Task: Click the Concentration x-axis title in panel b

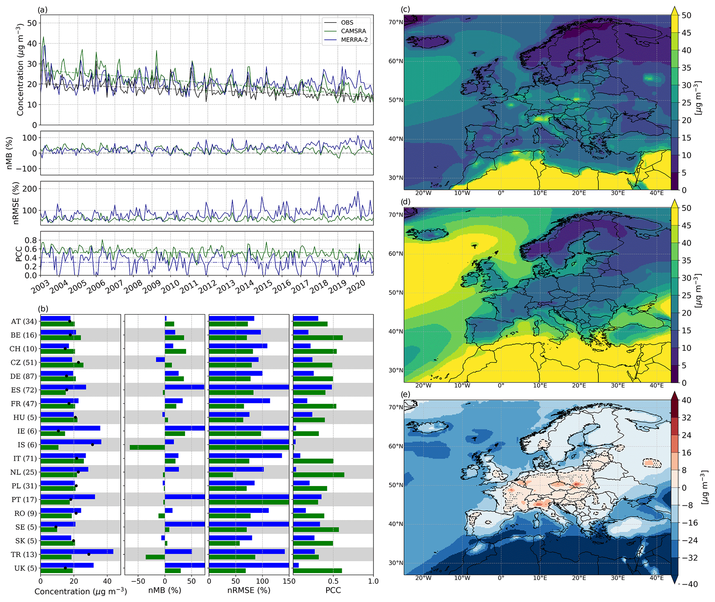Action: (81, 592)
